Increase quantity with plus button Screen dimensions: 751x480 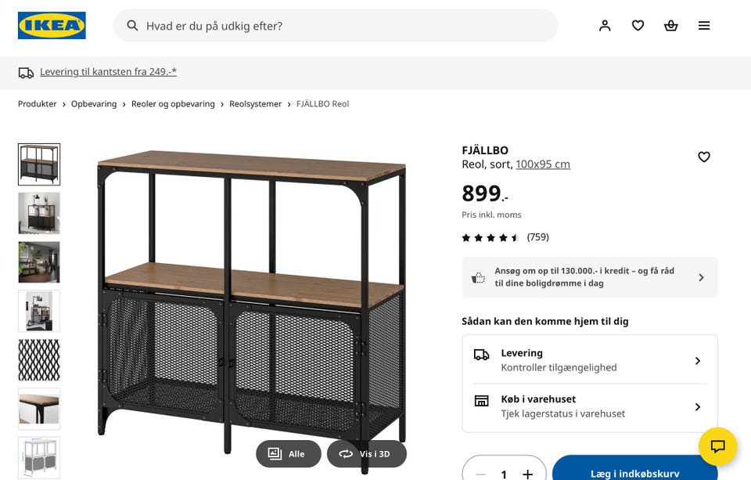click(x=528, y=474)
